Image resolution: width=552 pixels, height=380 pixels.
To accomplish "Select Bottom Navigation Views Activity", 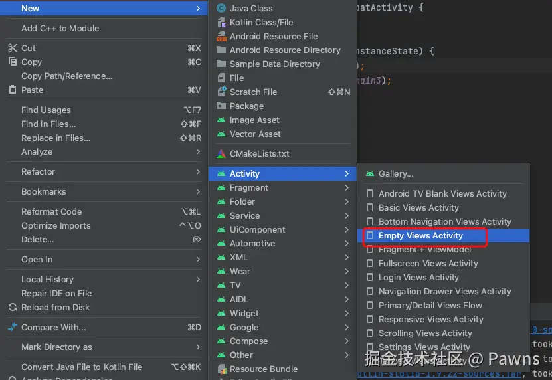I will click(443, 221).
